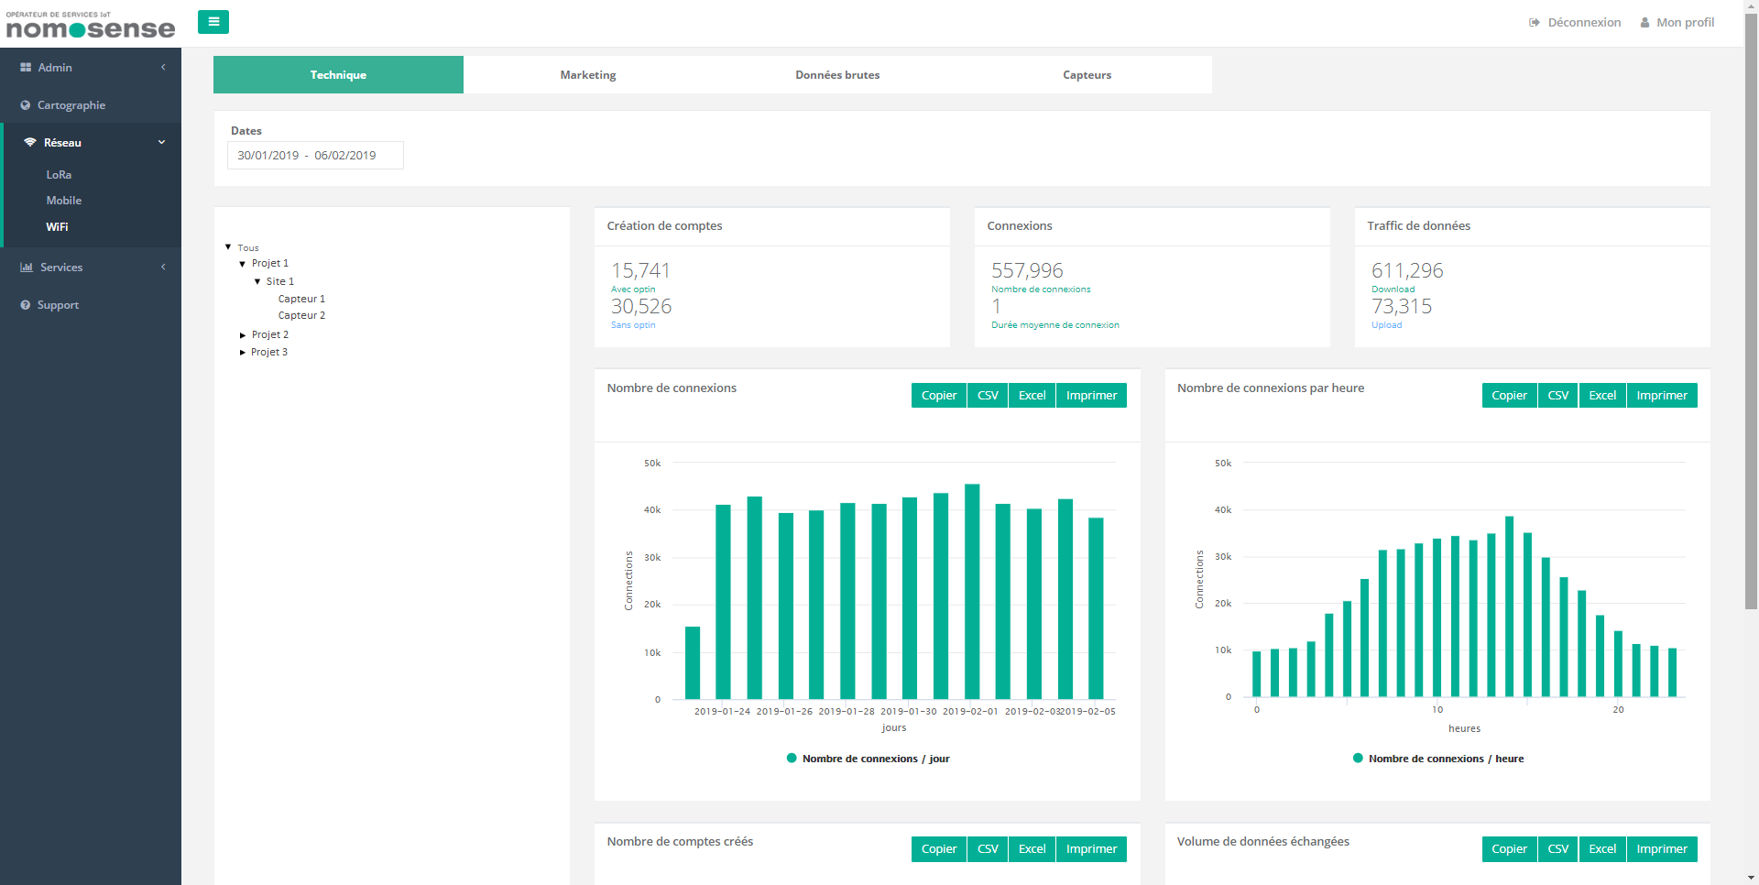
Task: Click the Mon profil user icon
Action: click(1645, 23)
